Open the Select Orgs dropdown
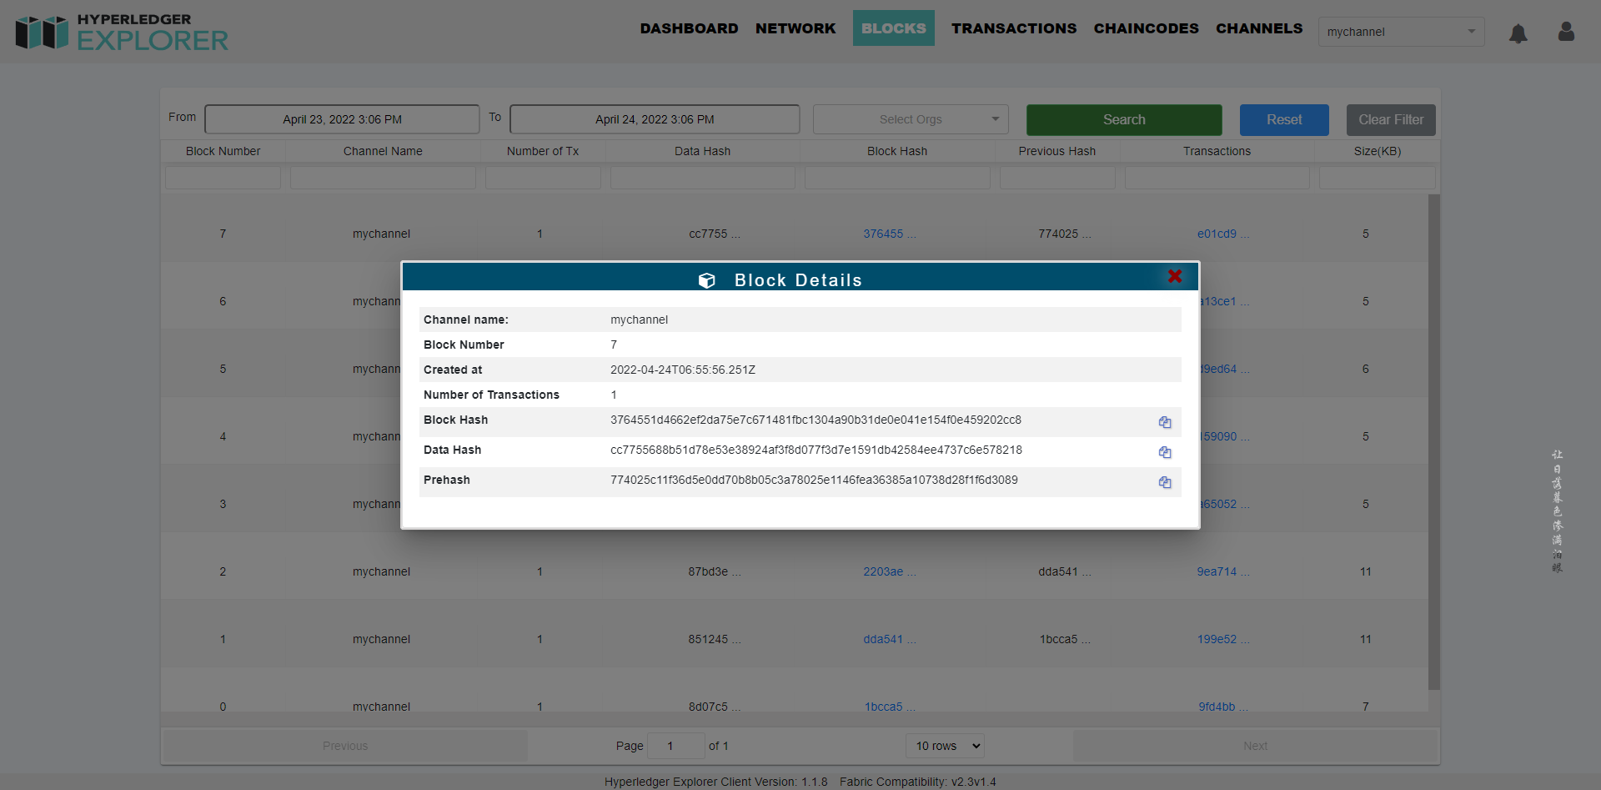The image size is (1601, 790). [x=911, y=119]
